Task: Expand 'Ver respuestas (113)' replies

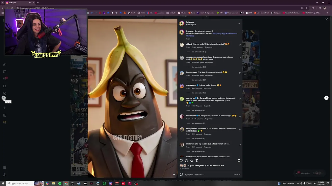Action: 199,93
